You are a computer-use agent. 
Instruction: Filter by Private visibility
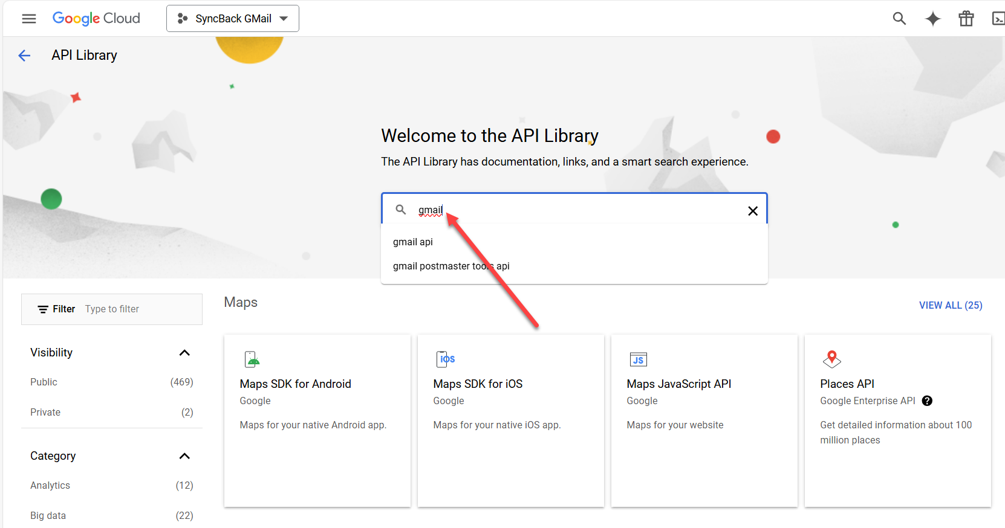click(45, 412)
